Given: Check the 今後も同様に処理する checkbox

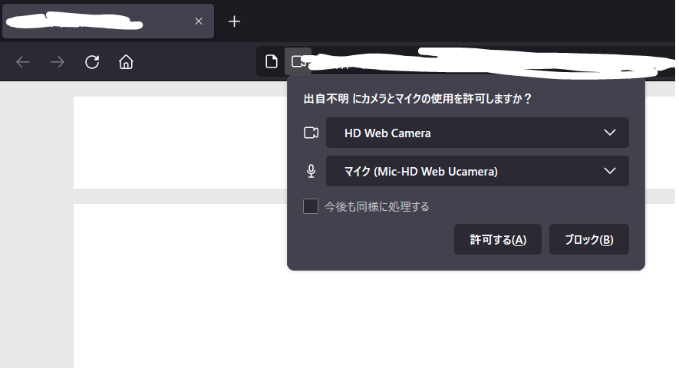Looking at the screenshot, I should [x=311, y=206].
